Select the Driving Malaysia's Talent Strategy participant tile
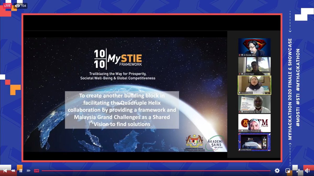Image resolution: width=314 pixels, height=176 pixels. tap(254, 104)
